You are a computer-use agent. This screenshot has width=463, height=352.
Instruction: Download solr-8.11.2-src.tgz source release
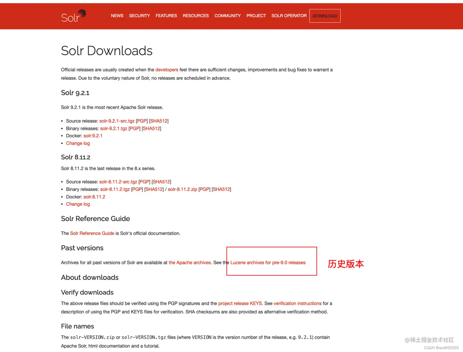pos(118,182)
